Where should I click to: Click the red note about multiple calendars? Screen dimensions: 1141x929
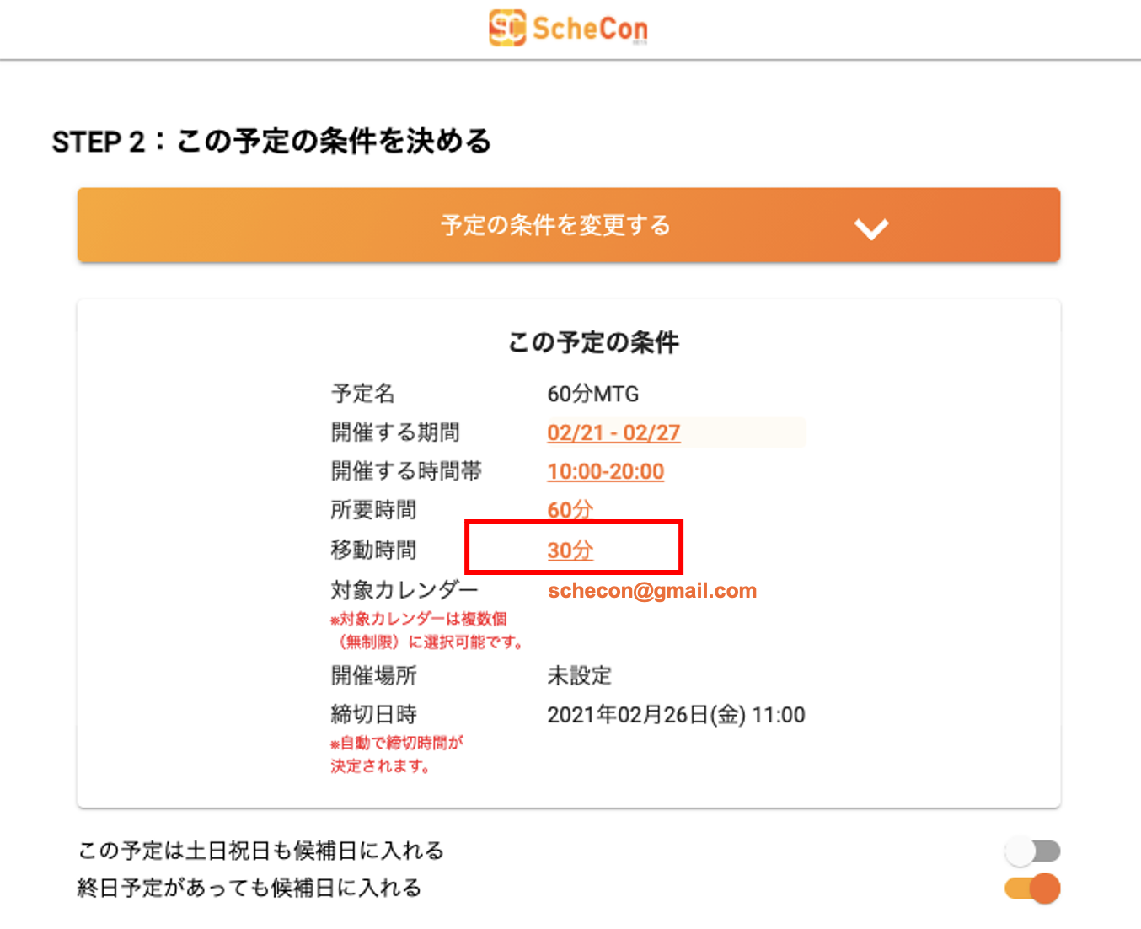click(426, 631)
